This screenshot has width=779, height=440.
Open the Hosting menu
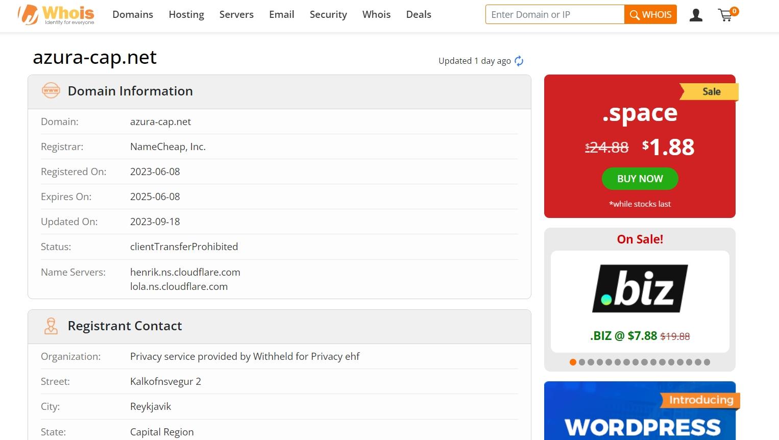186,15
